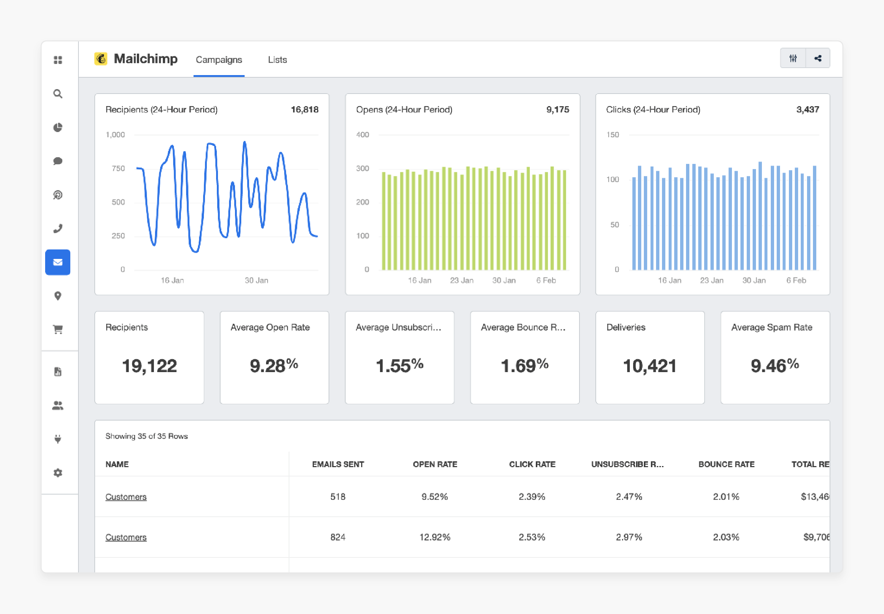Sort by the EMAILS SENT column header
The height and width of the screenshot is (614, 884).
pos(338,464)
